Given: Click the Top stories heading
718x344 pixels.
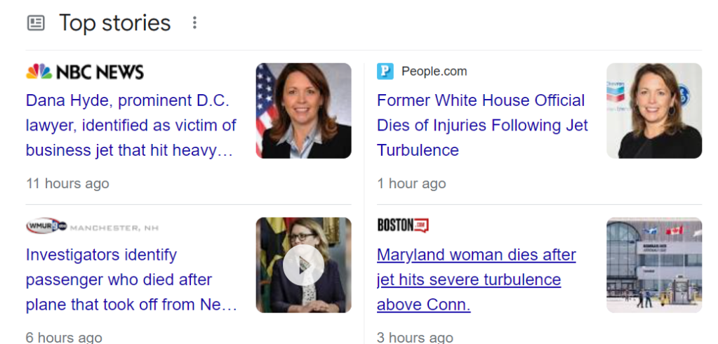Looking at the screenshot, I should (114, 23).
